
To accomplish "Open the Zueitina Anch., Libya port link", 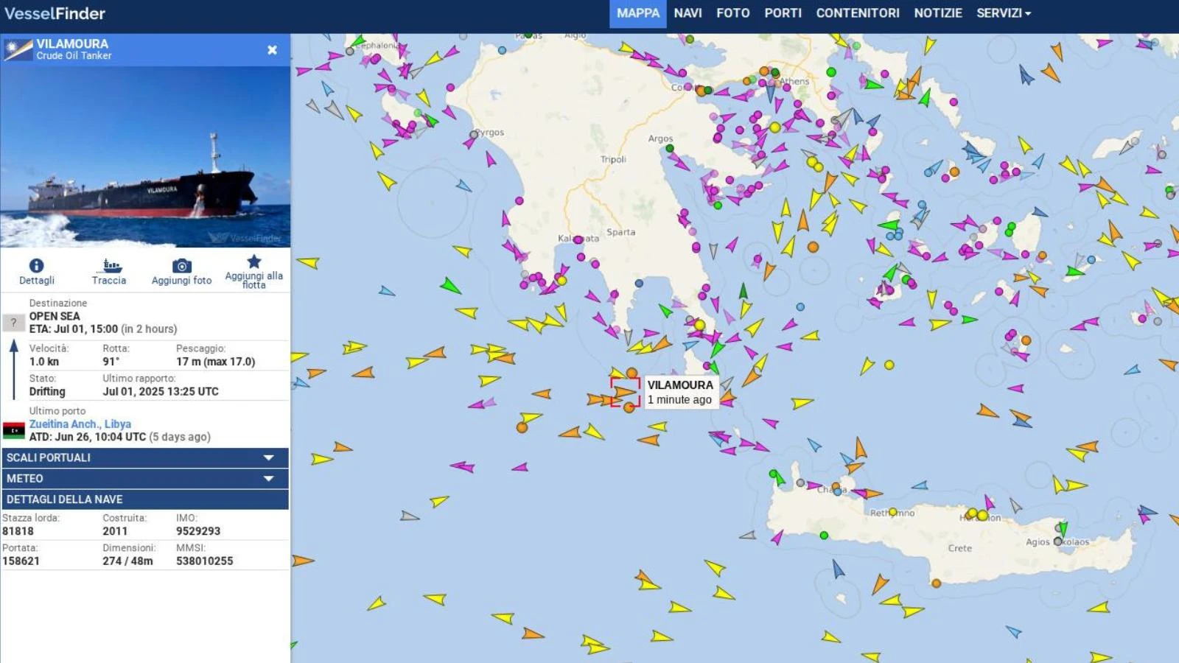I will tap(80, 424).
